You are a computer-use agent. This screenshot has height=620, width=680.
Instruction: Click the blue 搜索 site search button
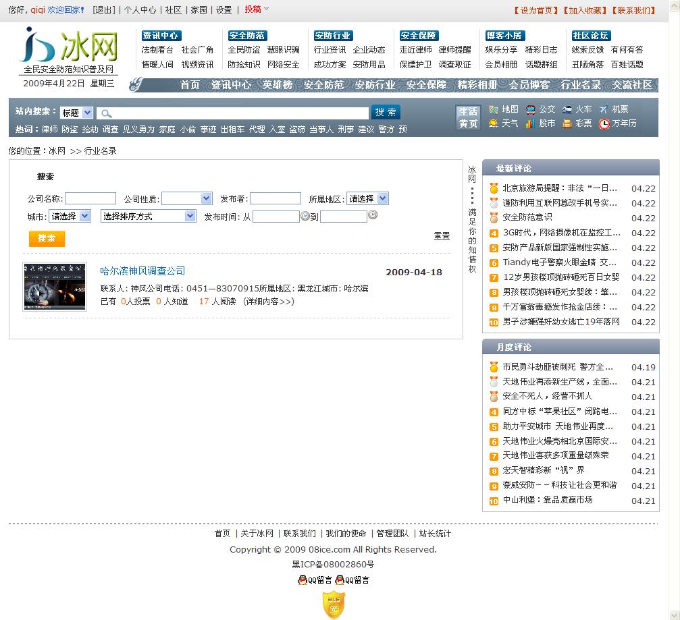click(386, 112)
